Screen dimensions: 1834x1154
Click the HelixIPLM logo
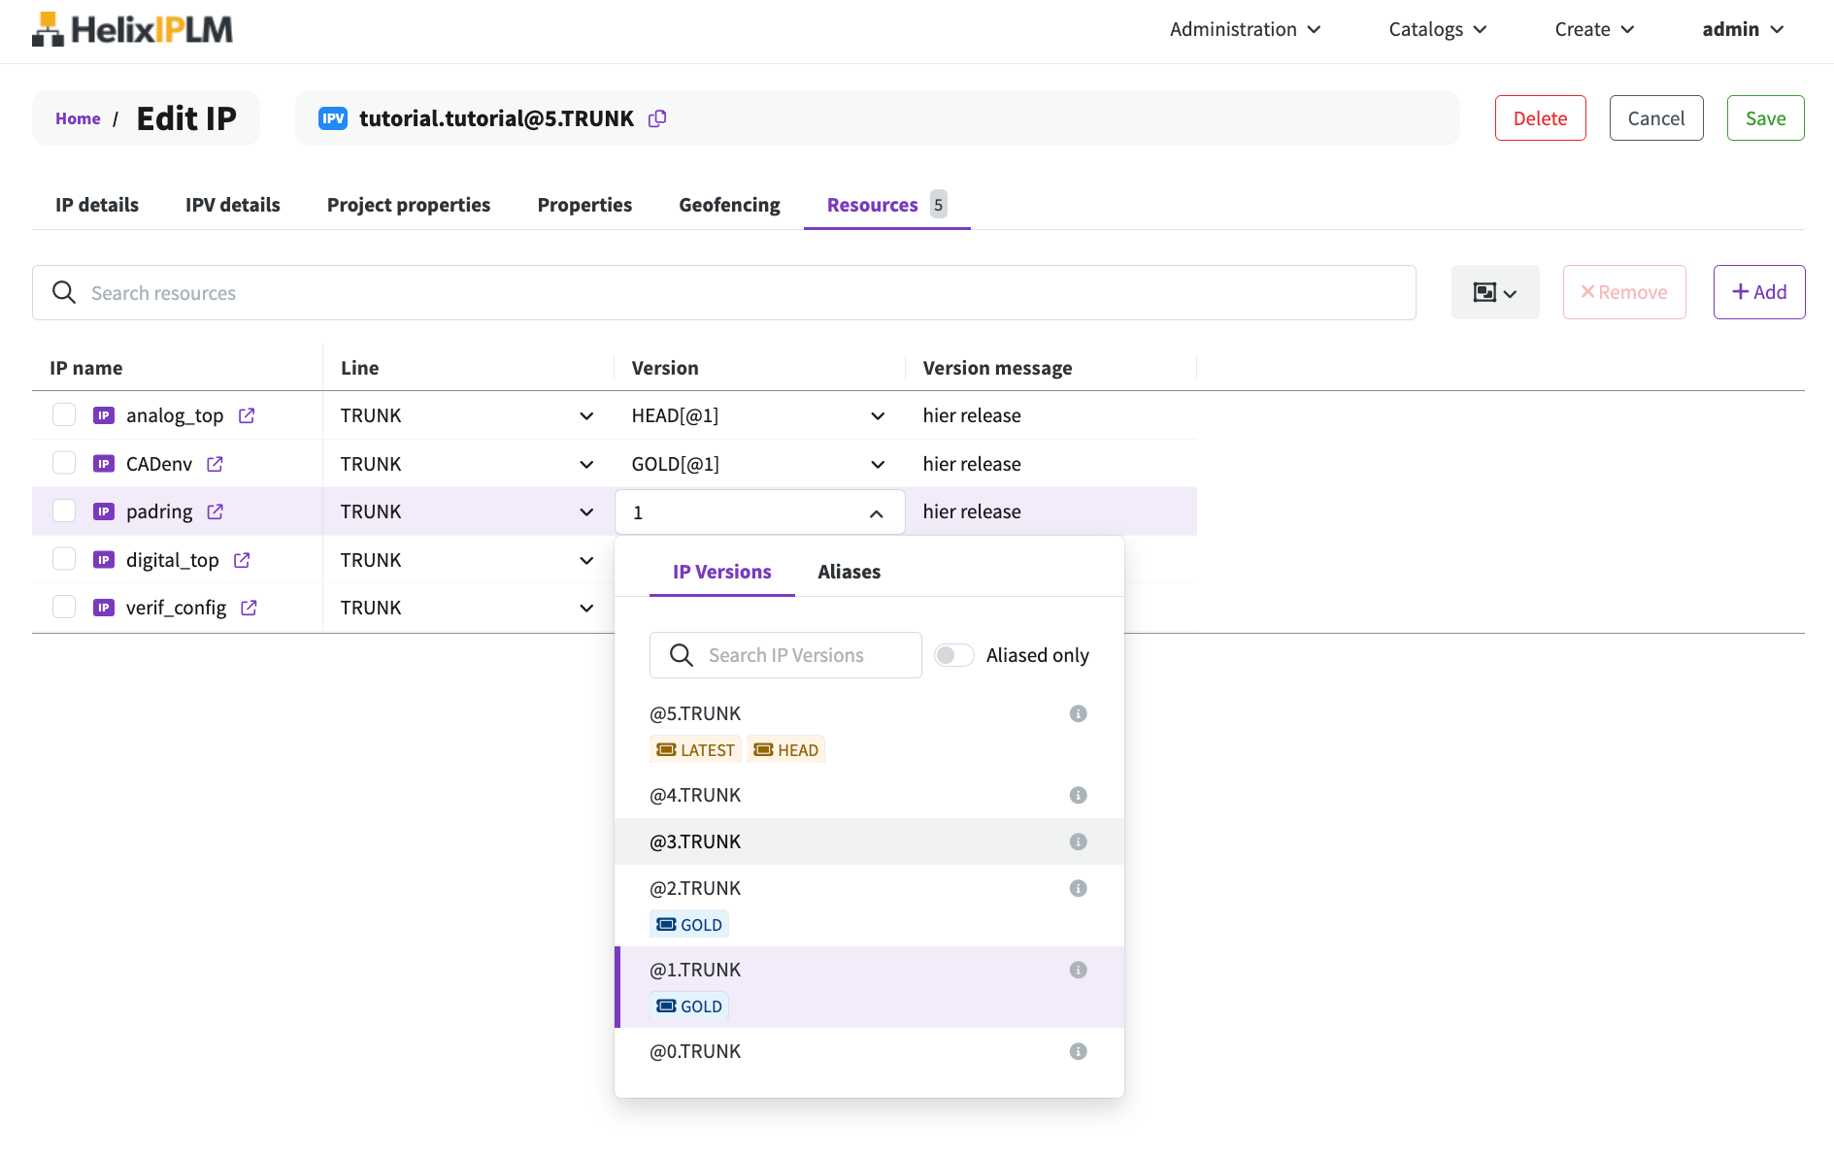pos(132,29)
